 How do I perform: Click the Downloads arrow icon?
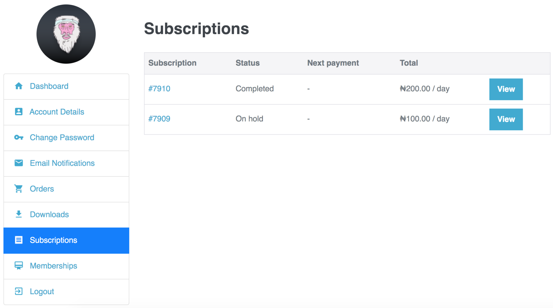point(19,214)
